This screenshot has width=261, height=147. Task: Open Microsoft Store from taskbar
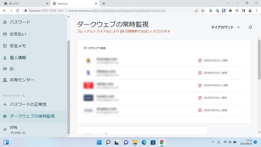point(153,142)
